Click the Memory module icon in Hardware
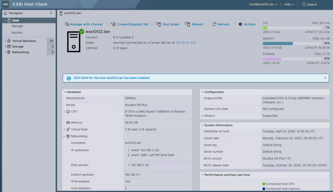This screenshot has height=192, width=333. (68, 123)
